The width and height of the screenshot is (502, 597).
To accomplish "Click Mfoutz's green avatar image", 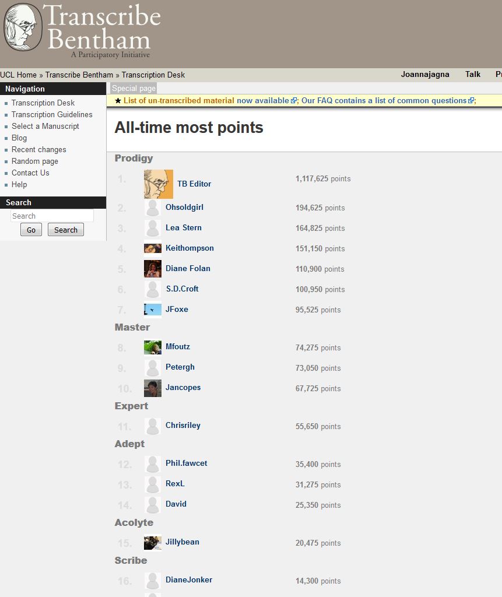I will click(x=153, y=347).
